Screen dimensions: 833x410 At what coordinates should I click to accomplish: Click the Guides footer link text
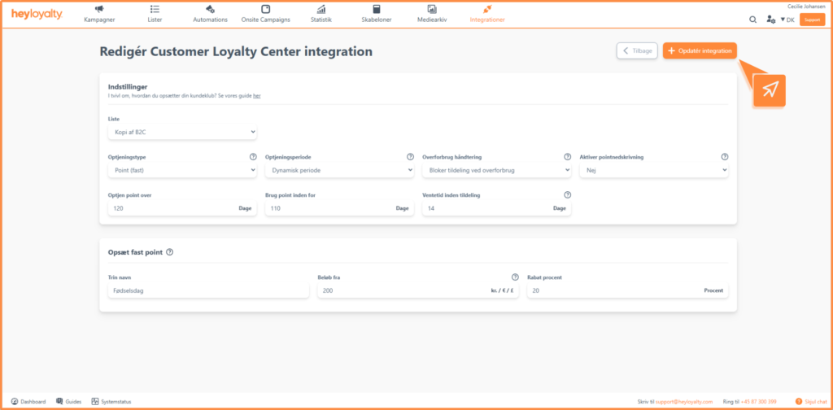[x=73, y=402]
